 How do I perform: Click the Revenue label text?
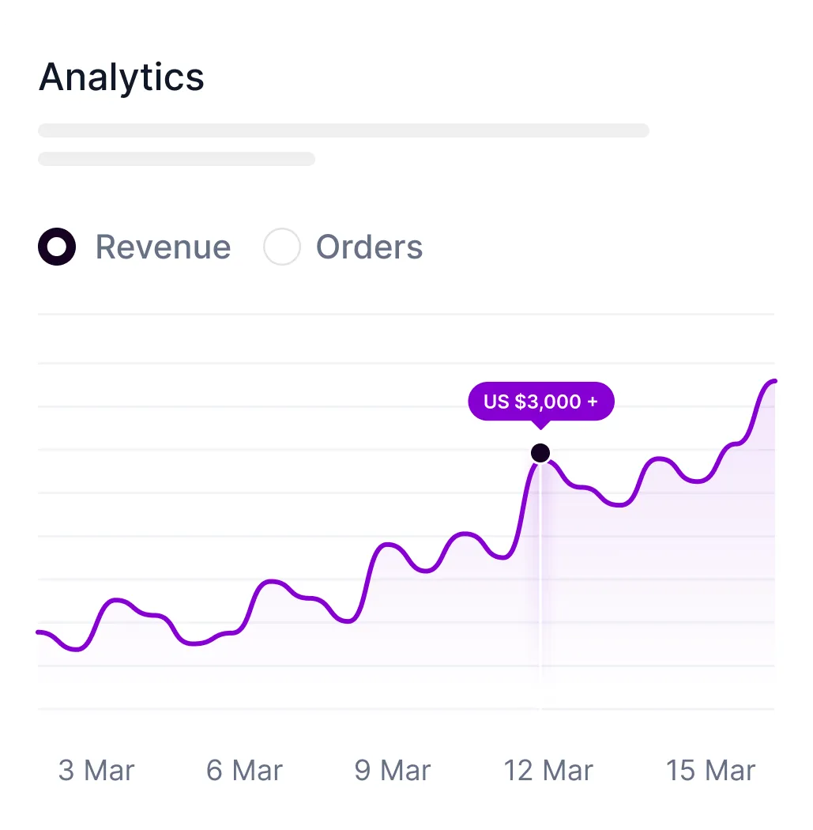tap(163, 247)
